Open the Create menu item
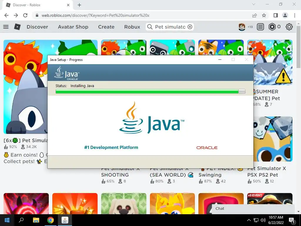301x226 pixels. pyautogui.click(x=106, y=27)
